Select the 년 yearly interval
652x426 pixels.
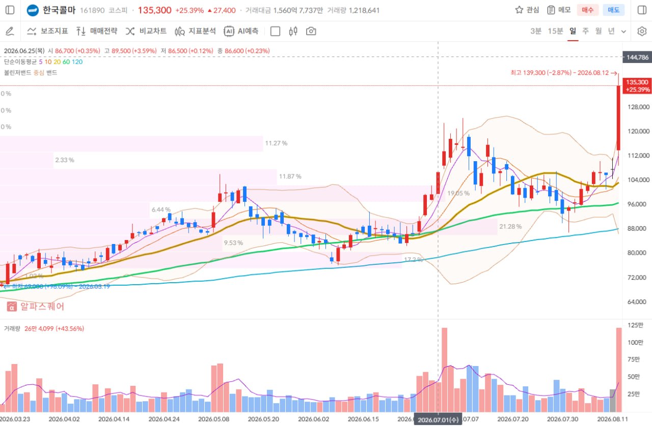[x=611, y=31]
